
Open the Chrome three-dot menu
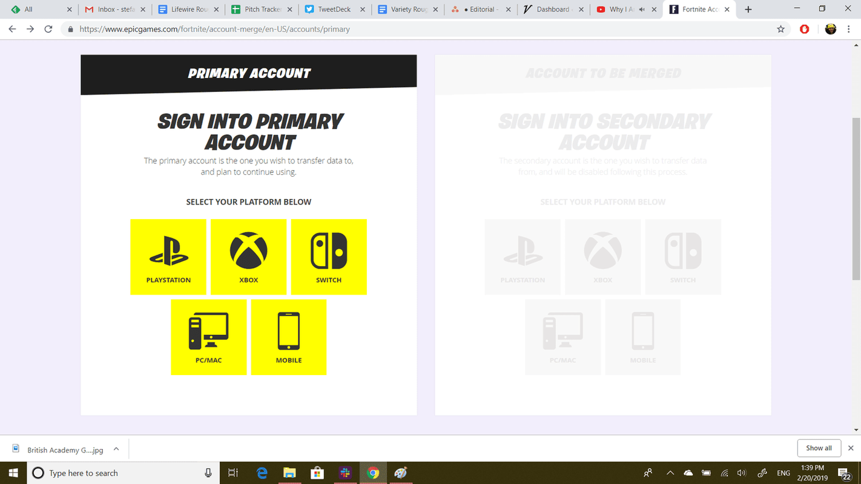(849, 29)
